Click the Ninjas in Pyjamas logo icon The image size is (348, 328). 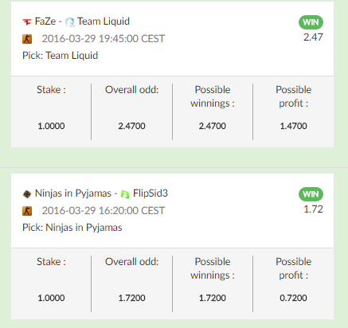[27, 194]
